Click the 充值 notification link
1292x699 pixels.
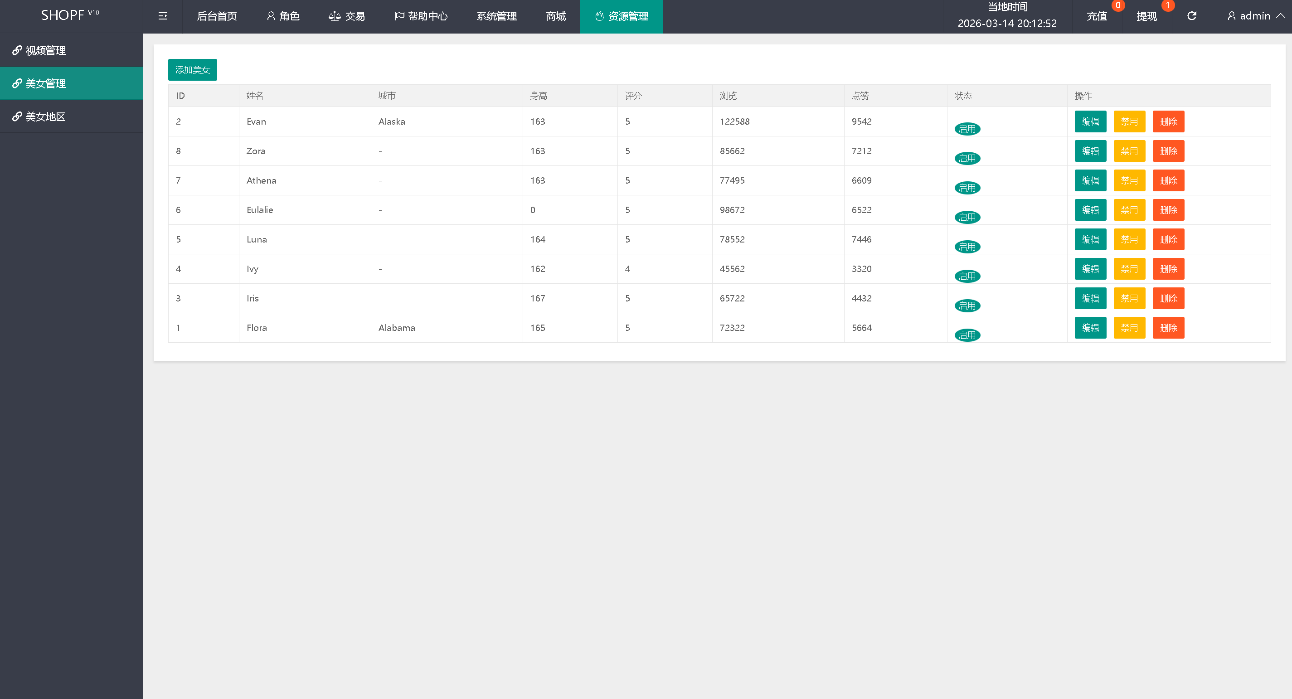[1097, 17]
